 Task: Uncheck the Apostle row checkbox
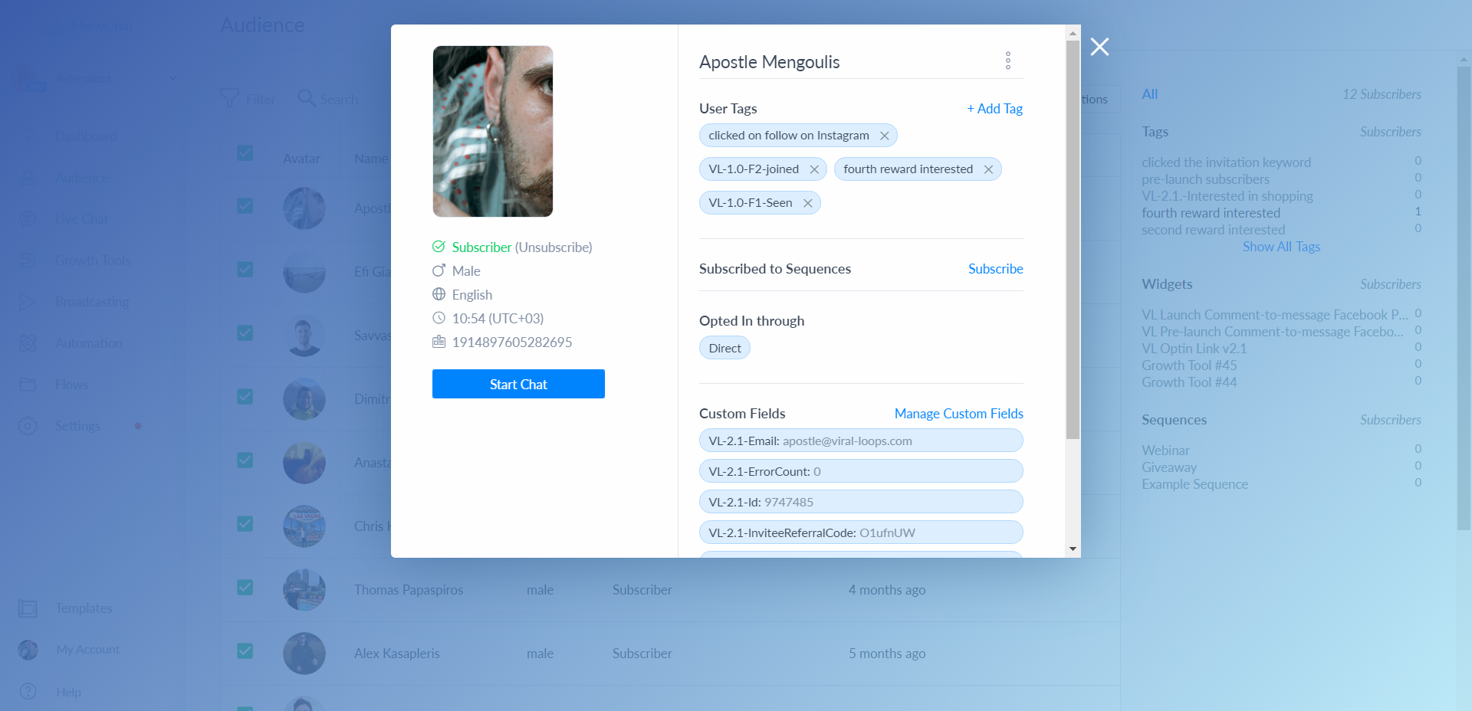[245, 206]
